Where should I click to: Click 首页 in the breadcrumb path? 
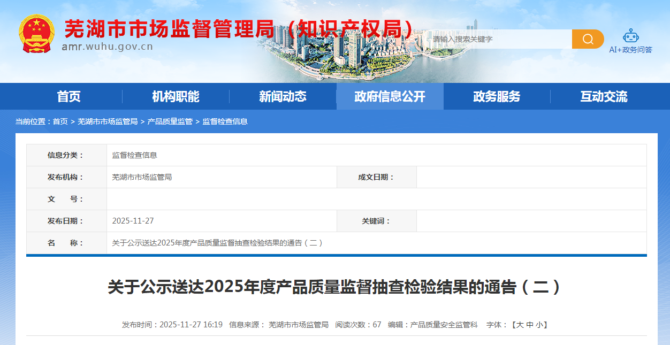(x=60, y=122)
